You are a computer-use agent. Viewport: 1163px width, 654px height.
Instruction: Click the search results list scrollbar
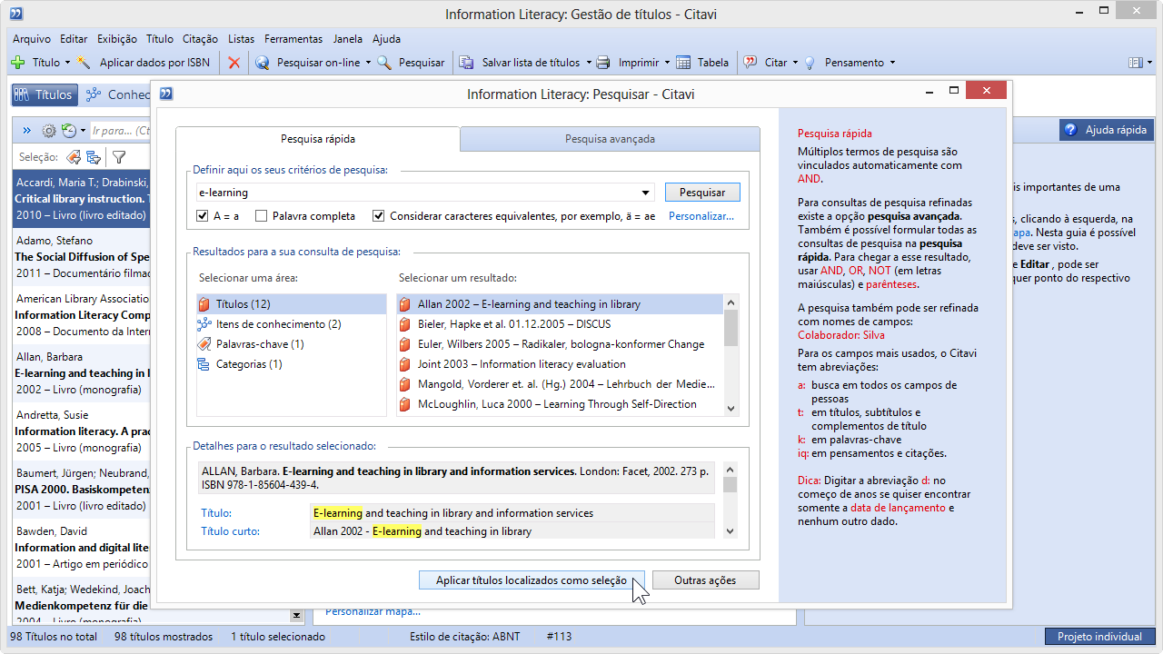click(x=731, y=354)
